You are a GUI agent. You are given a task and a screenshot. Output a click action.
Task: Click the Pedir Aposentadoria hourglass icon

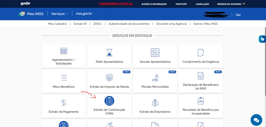pyautogui.click(x=109, y=52)
